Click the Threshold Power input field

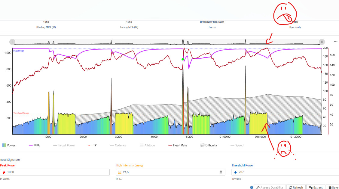click(286, 172)
